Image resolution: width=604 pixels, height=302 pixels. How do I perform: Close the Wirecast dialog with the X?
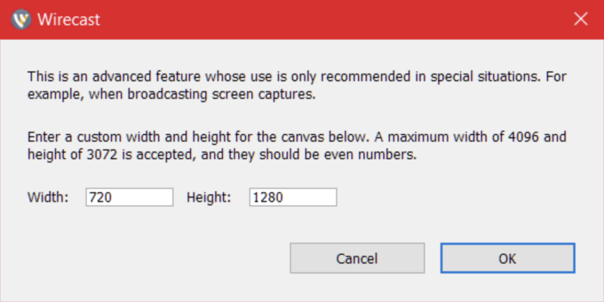pyautogui.click(x=580, y=19)
